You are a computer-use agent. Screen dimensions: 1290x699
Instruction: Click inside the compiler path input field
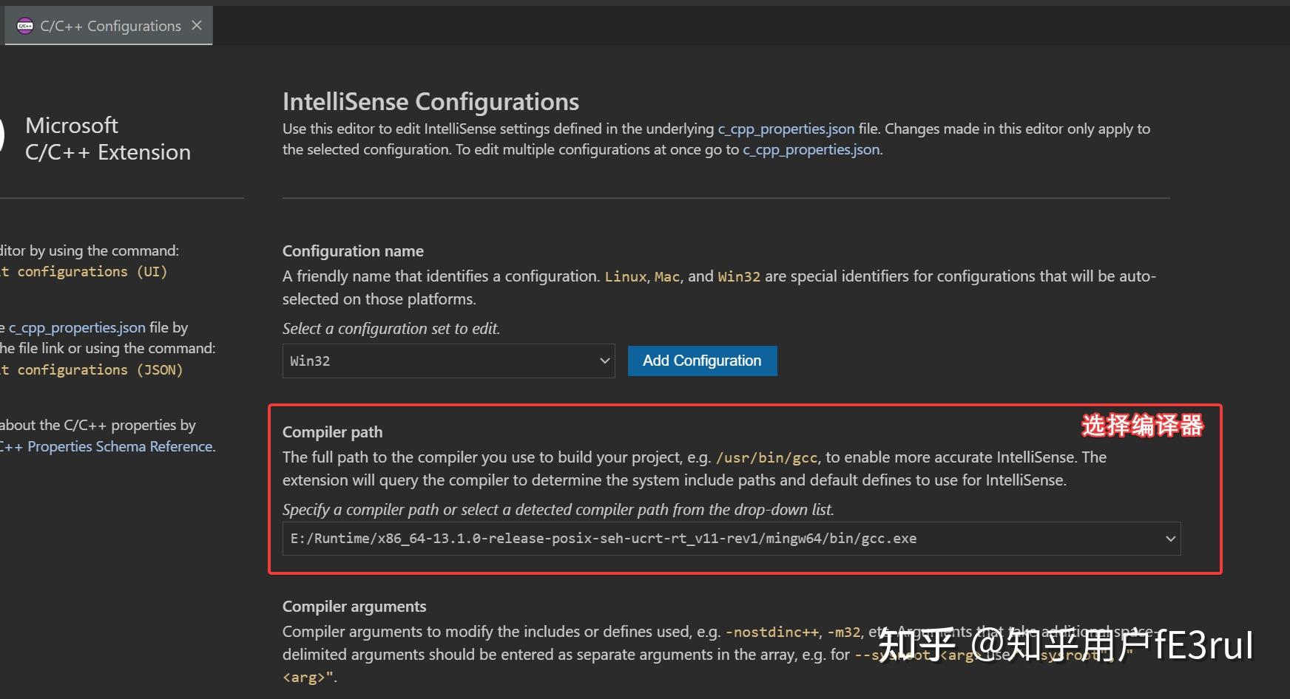tap(666, 539)
